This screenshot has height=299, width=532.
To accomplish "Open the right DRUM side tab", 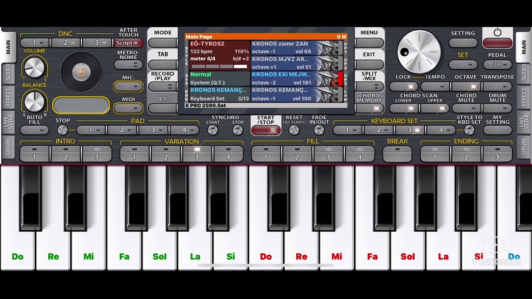I will click(x=523, y=148).
